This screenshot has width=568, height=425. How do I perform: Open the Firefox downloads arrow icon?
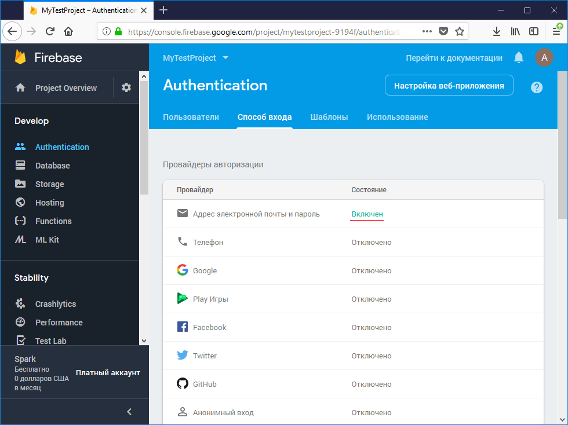(x=496, y=32)
